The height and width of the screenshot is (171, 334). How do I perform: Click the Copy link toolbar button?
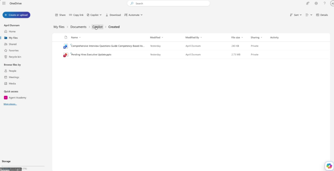[x=76, y=15]
